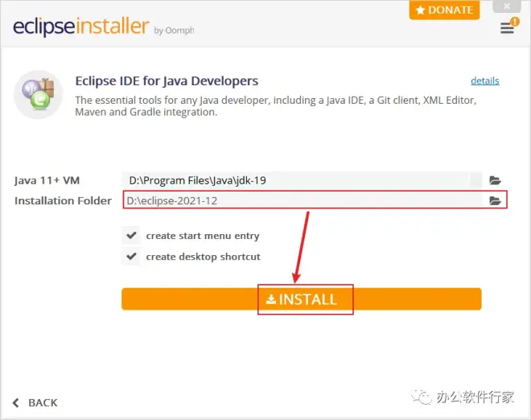Click the Eclipse IDE for Java Developers title
The image size is (531, 420).
[x=167, y=81]
